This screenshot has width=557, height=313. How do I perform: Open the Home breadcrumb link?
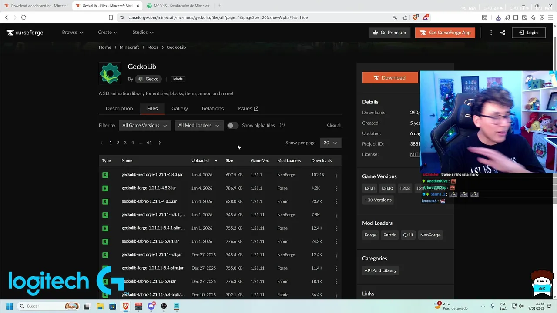pos(105,47)
